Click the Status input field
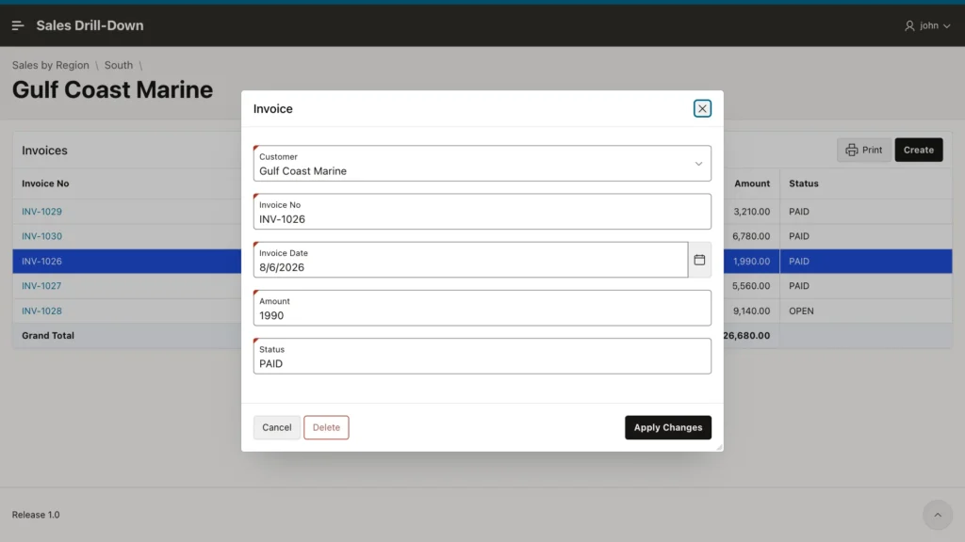This screenshot has height=542, width=965. [482, 356]
